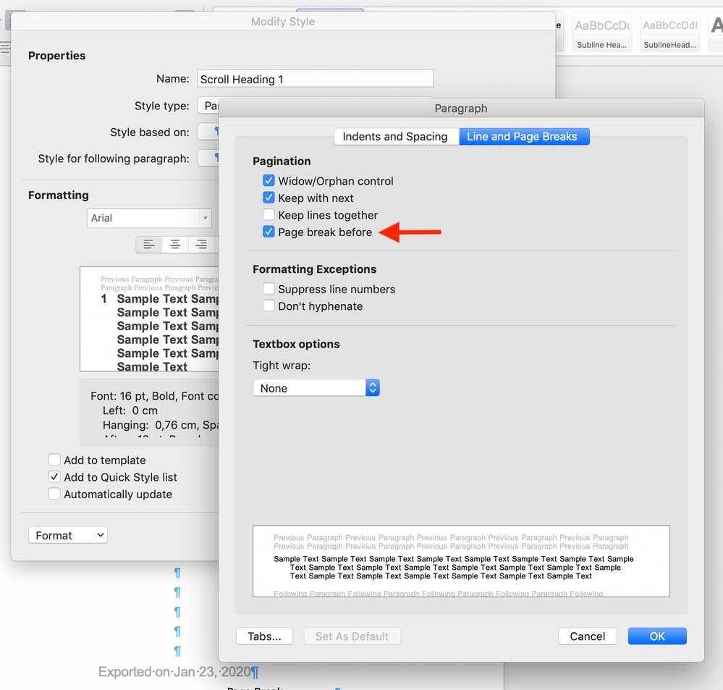This screenshot has width=723, height=690.
Task: Select the SublineHead... style in the gallery
Action: tap(670, 31)
